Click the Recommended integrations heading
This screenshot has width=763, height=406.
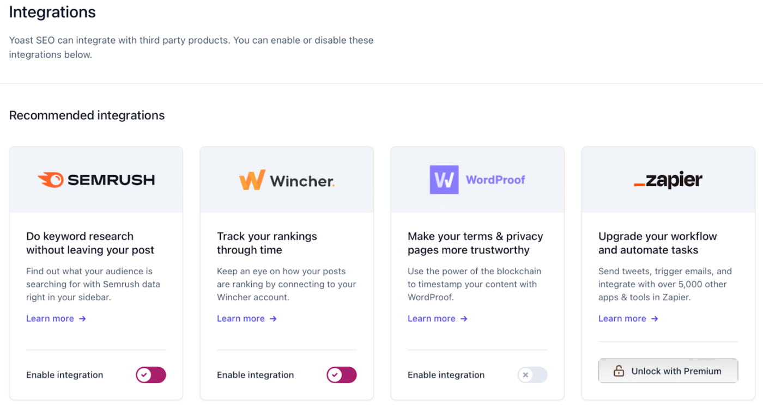coord(87,115)
